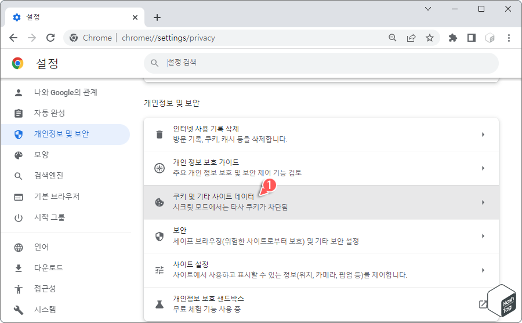Click the chrome://settings/privacy address bar URL
The image size is (522, 323).
click(x=168, y=38)
